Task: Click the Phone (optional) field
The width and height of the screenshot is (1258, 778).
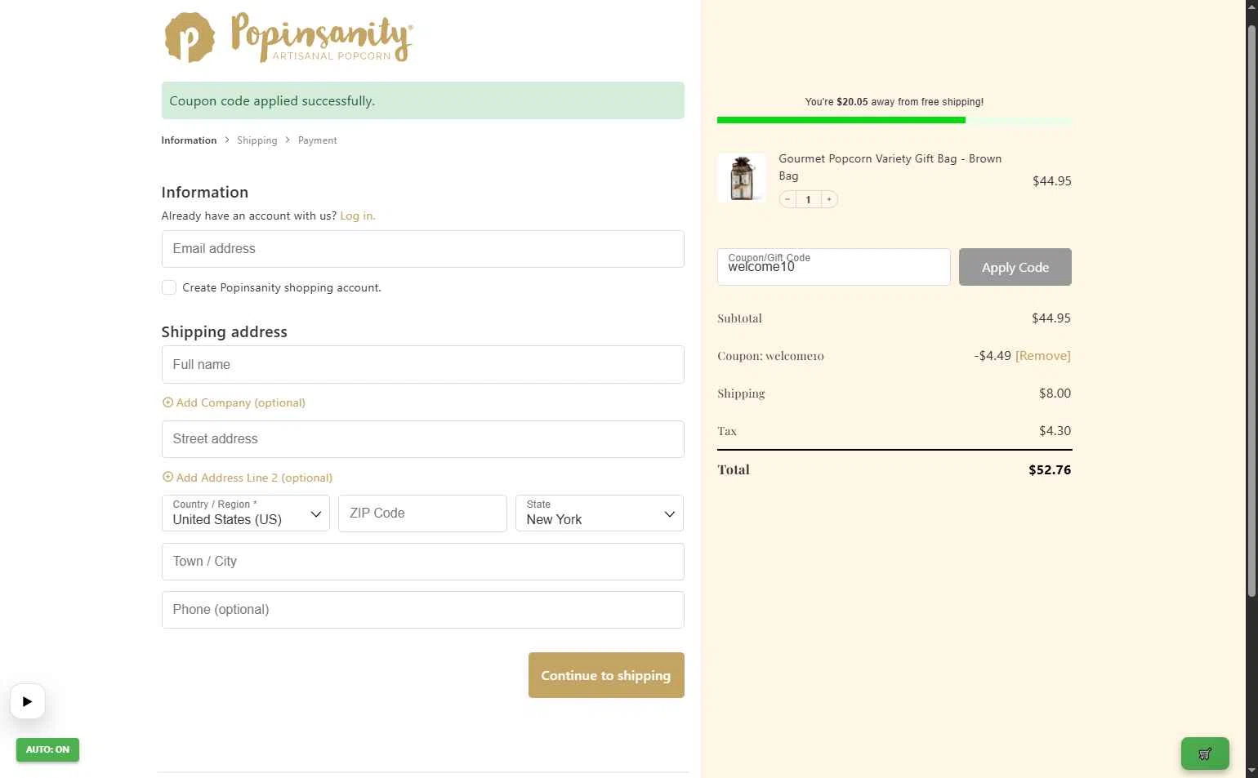Action: (423, 610)
